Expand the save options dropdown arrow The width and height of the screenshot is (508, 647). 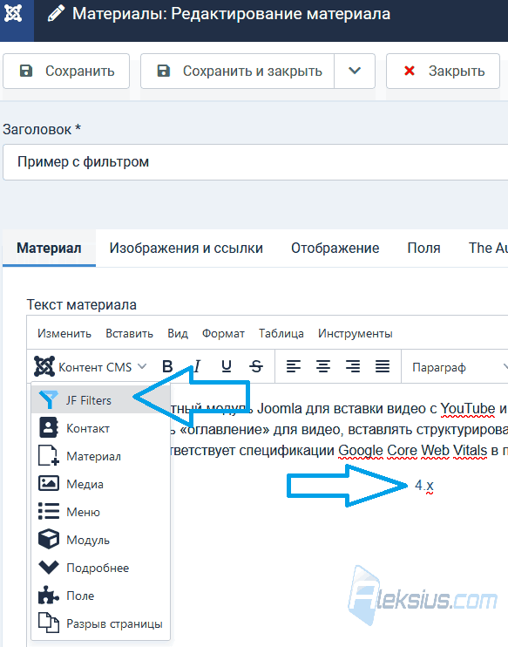click(355, 71)
